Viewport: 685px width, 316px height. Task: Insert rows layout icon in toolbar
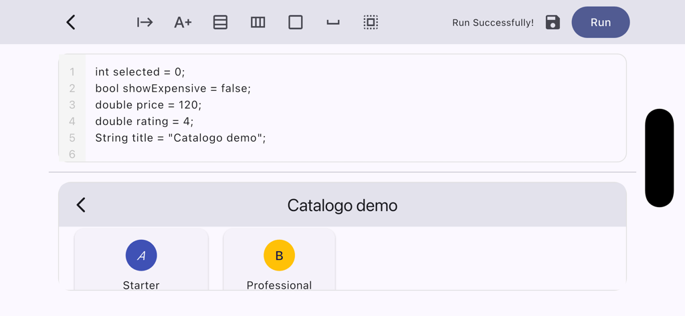click(220, 22)
